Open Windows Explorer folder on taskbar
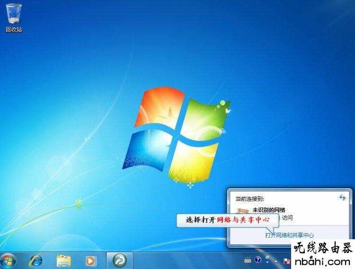355x269 pixels. click(x=63, y=261)
